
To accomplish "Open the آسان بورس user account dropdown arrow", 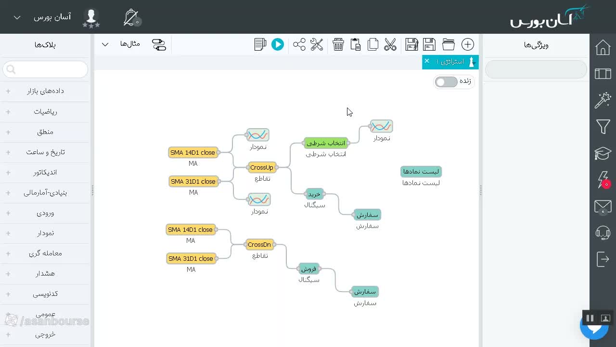I will pyautogui.click(x=17, y=18).
